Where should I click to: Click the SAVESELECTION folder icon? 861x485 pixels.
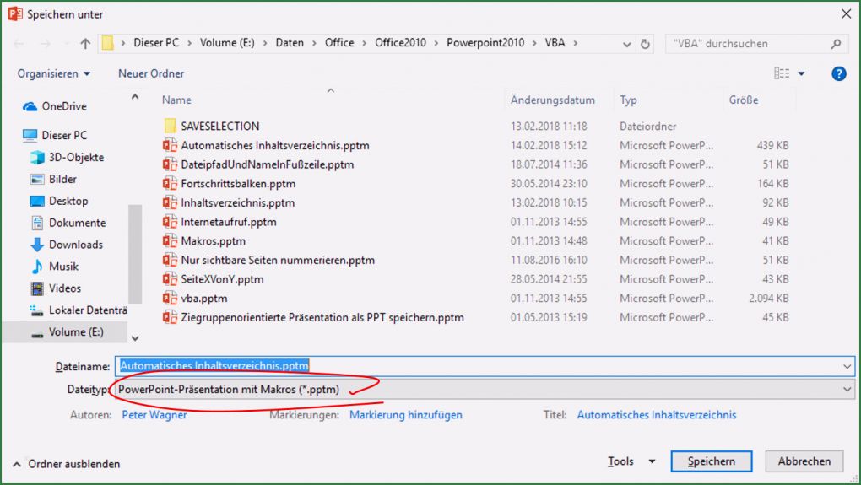coord(171,127)
